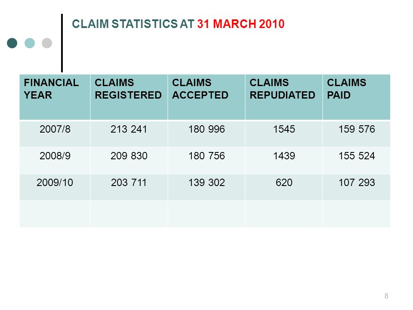The height and width of the screenshot is (310, 413).
Task: Click the 213 241 registered value
Action: (129, 129)
